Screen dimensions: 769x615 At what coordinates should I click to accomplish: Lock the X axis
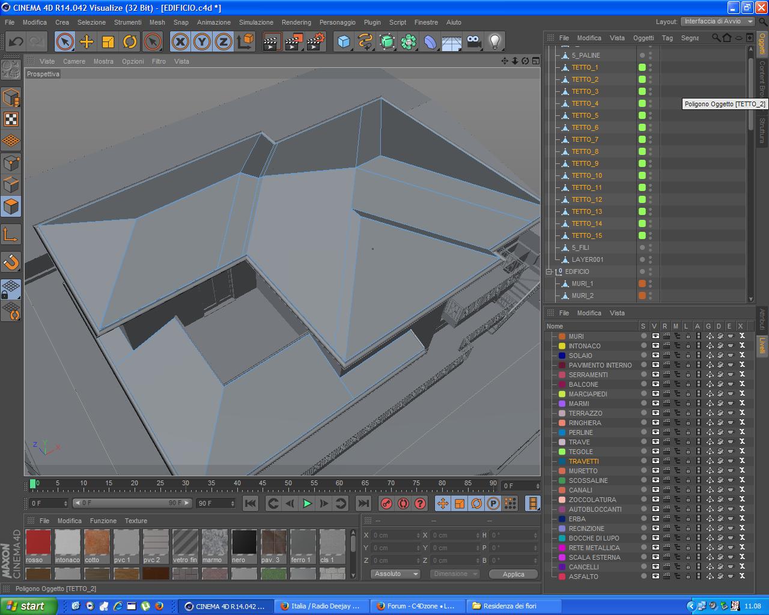[x=180, y=41]
